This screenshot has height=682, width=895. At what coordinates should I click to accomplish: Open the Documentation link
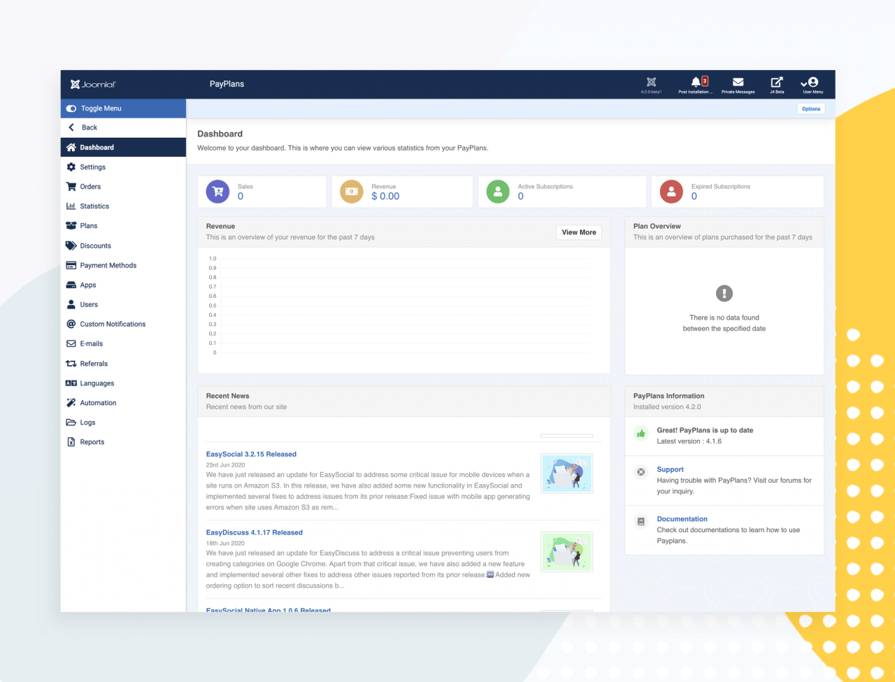tap(682, 520)
